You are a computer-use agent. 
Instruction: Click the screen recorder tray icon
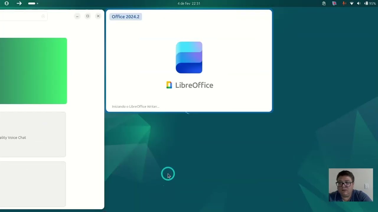click(334, 3)
